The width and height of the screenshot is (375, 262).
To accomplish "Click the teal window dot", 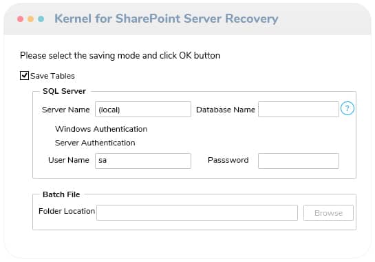I will [x=41, y=19].
